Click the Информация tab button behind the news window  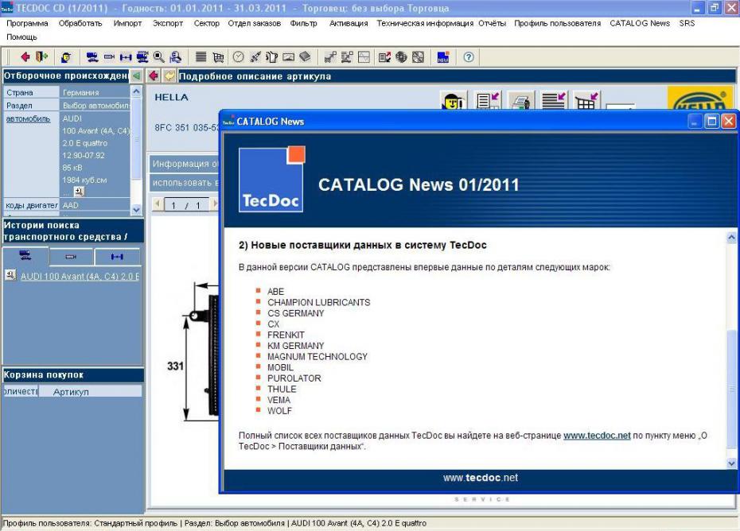pos(185,164)
